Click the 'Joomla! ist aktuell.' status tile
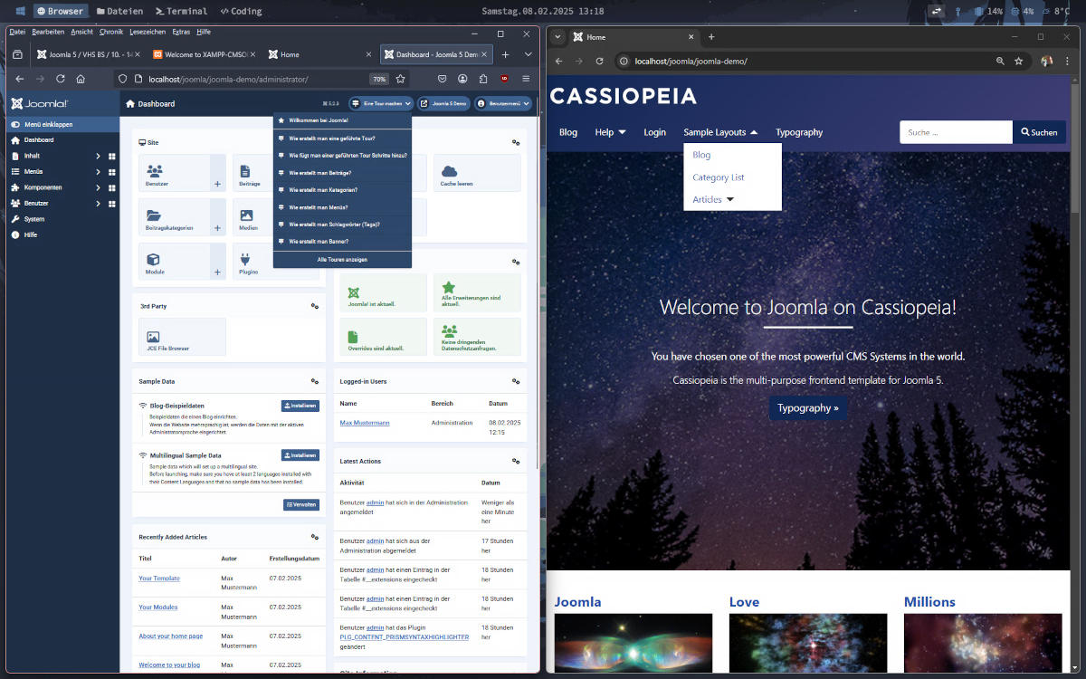Image resolution: width=1086 pixels, height=679 pixels. [x=383, y=293]
